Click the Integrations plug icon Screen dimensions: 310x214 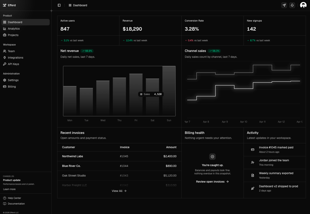tap(5, 58)
